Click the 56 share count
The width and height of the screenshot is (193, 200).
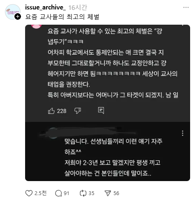click(116, 193)
